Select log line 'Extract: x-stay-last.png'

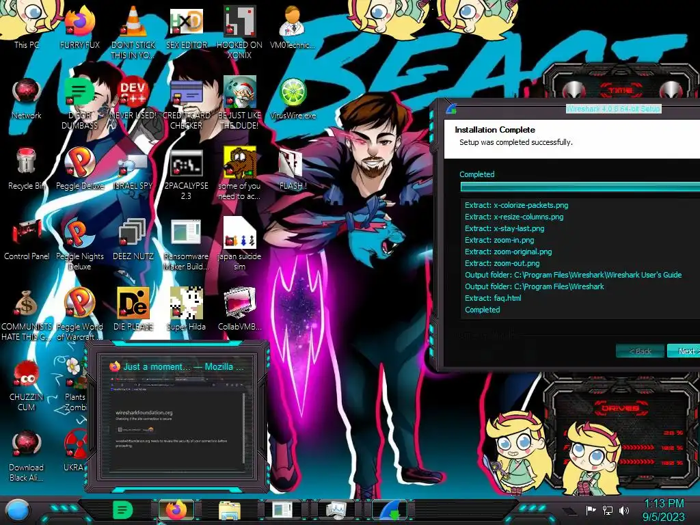pyautogui.click(x=504, y=228)
